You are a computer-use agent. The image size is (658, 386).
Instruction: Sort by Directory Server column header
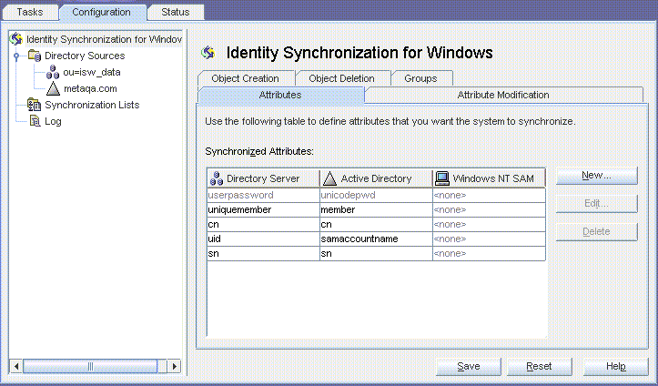pos(263,178)
